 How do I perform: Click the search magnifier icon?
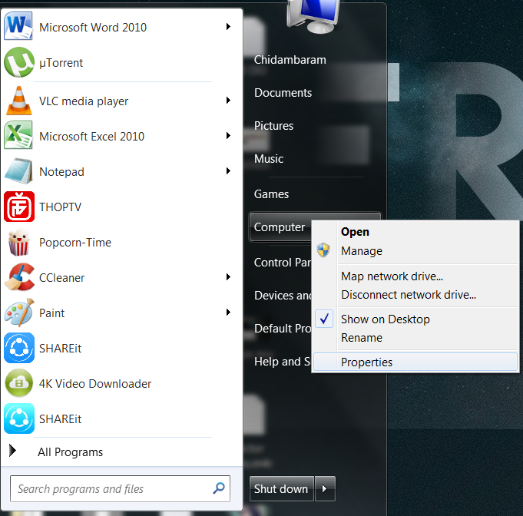tap(219, 488)
